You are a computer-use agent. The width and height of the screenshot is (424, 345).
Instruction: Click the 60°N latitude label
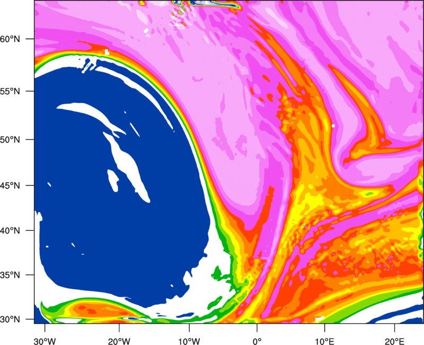pos(10,39)
